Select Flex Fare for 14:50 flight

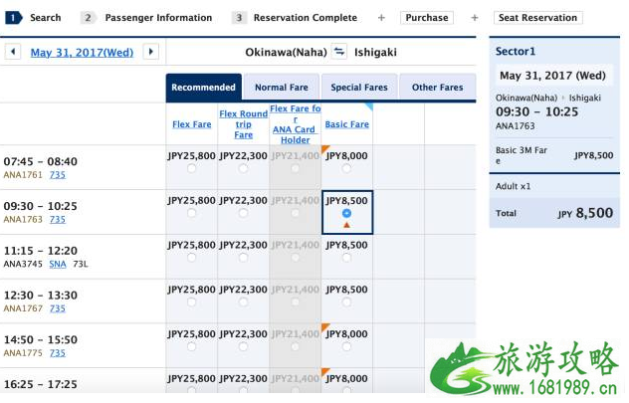(192, 346)
